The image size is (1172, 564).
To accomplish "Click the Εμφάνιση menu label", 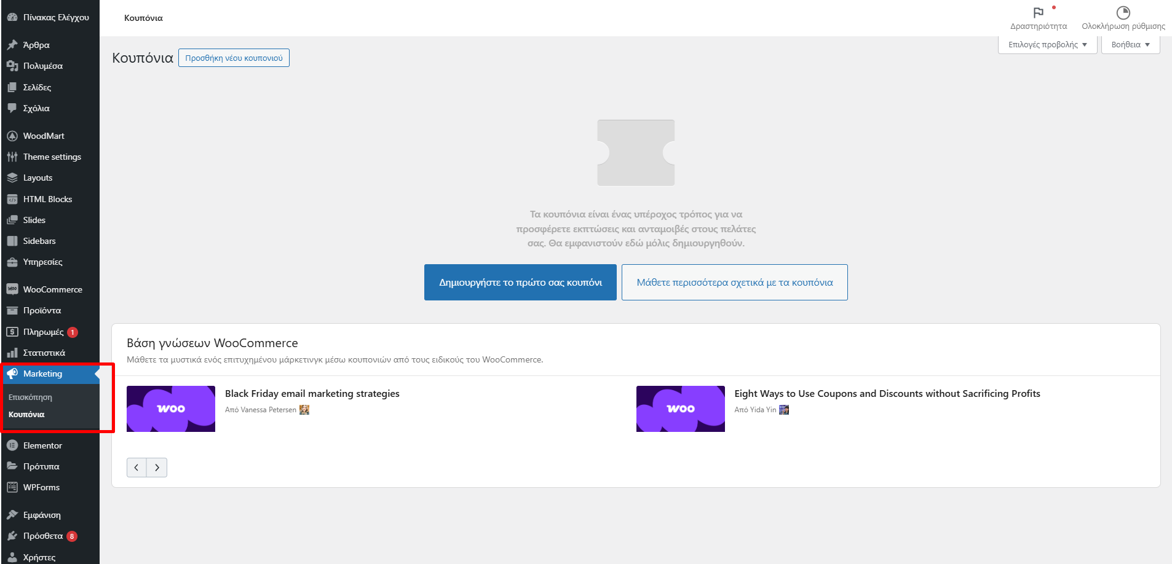I will 42,515.
